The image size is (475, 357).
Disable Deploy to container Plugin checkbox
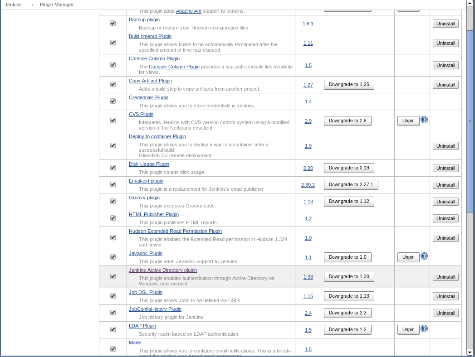pos(113,145)
